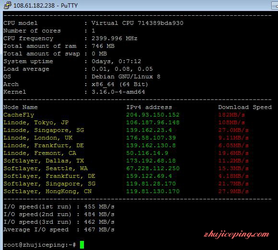Click the 'Number of cores' label

32,31
